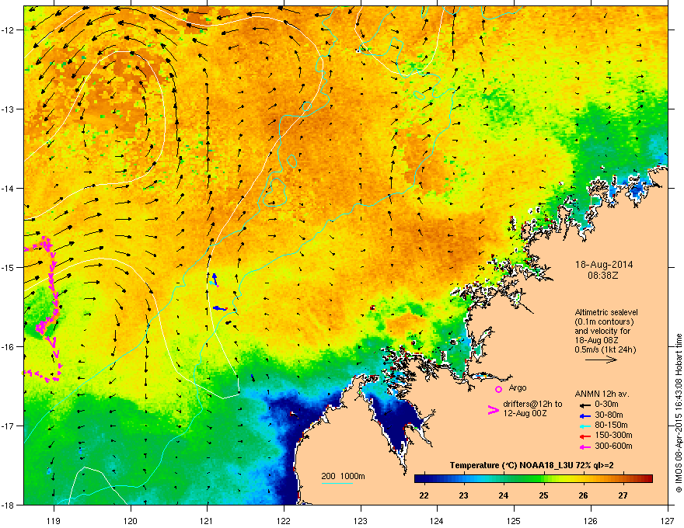This screenshot has width=684, height=528.
Task: Click the "200 1000m" isobath label
Action: tap(343, 476)
